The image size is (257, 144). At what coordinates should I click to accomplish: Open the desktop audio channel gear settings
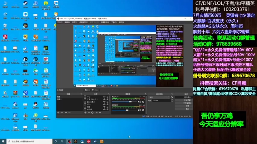(x=143, y=110)
